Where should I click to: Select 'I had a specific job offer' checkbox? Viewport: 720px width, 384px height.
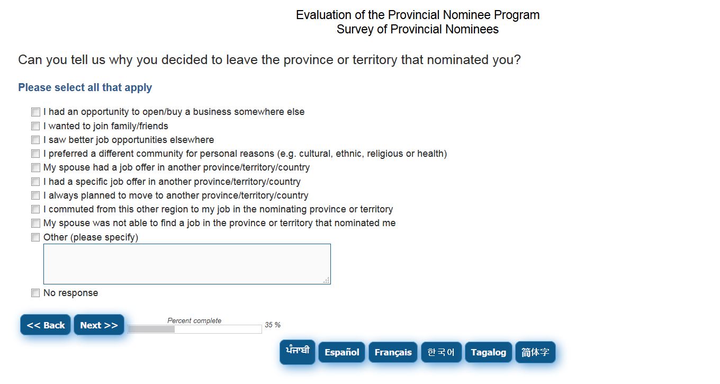tap(35, 182)
